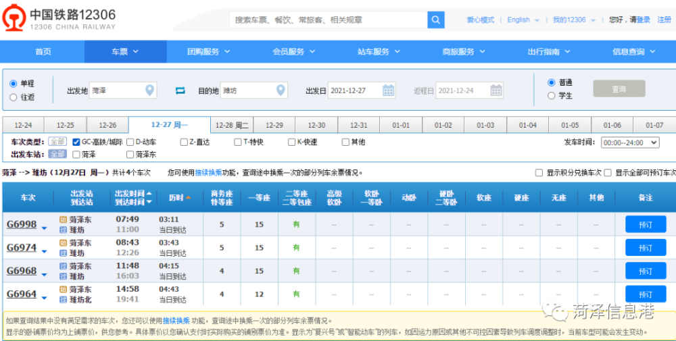Click the start-station icon for G6998 菏泽东
This screenshot has height=341, width=676.
point(63,219)
